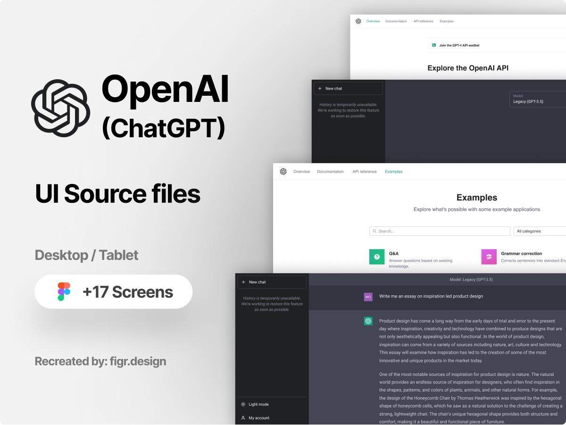Click green terminal icon in GPT-4 waitlist banner

[x=434, y=45]
